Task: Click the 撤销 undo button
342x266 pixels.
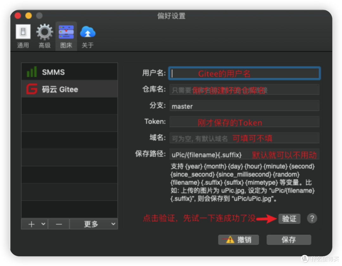Action: [x=238, y=240]
